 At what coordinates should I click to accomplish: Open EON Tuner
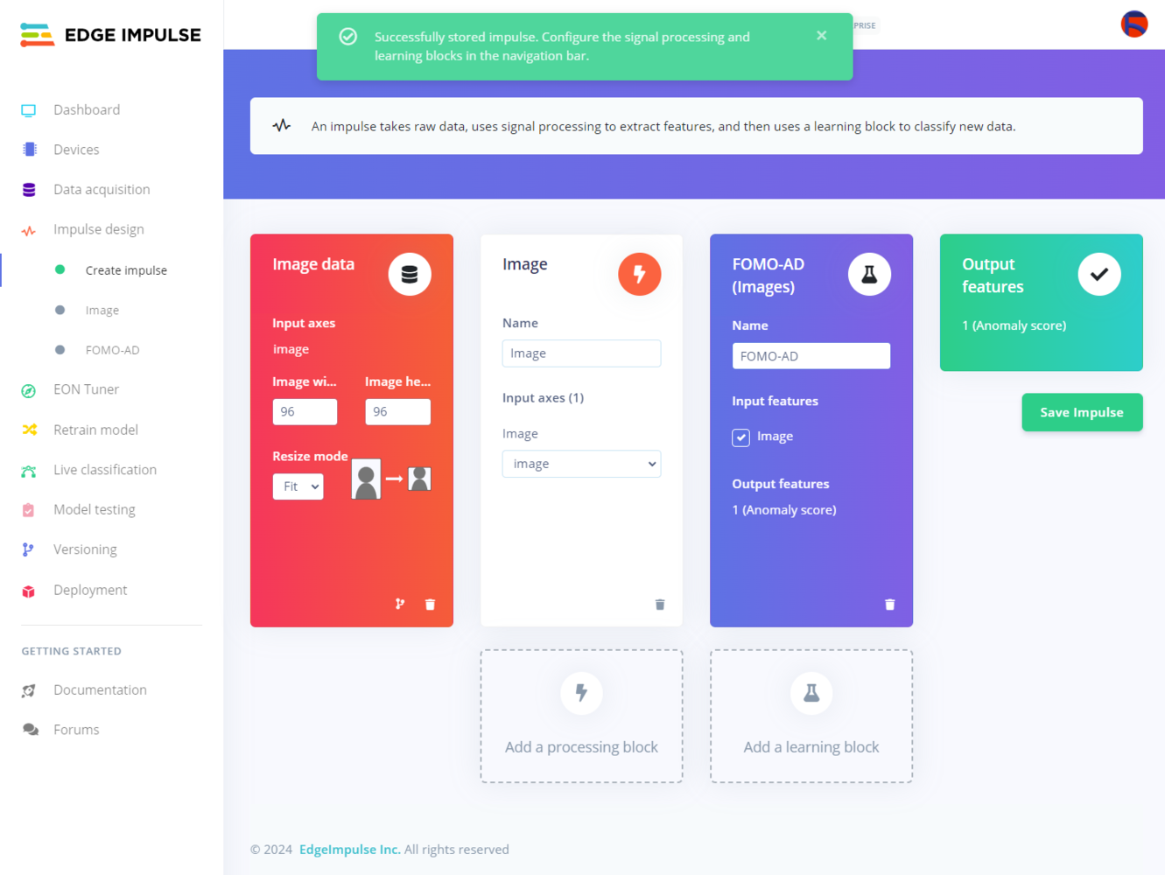click(86, 389)
